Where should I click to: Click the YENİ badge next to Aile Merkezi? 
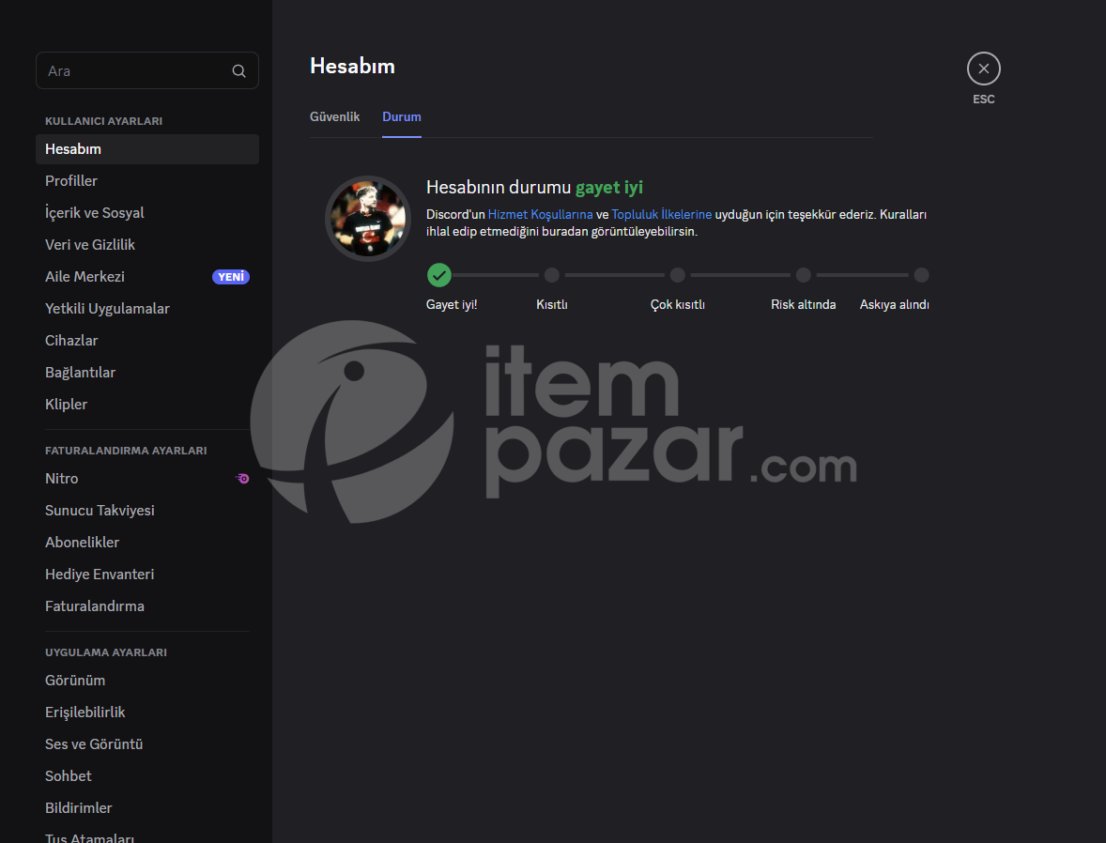click(x=231, y=277)
